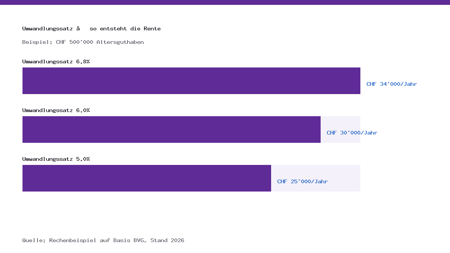Click the word Rente in the title
Viewport: 450px width, 253px height.
[x=152, y=29]
